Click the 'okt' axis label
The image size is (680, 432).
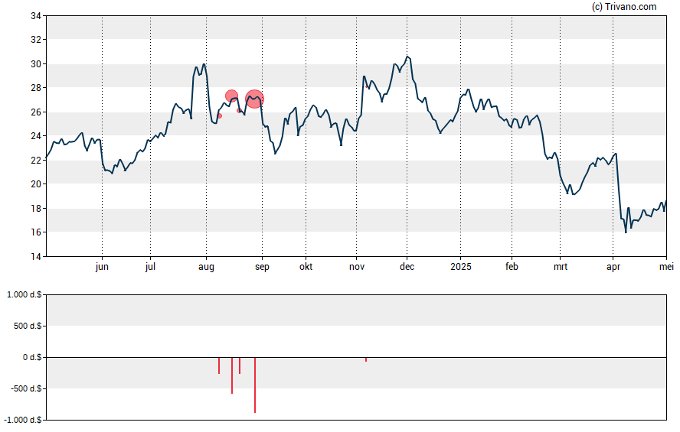click(x=306, y=267)
